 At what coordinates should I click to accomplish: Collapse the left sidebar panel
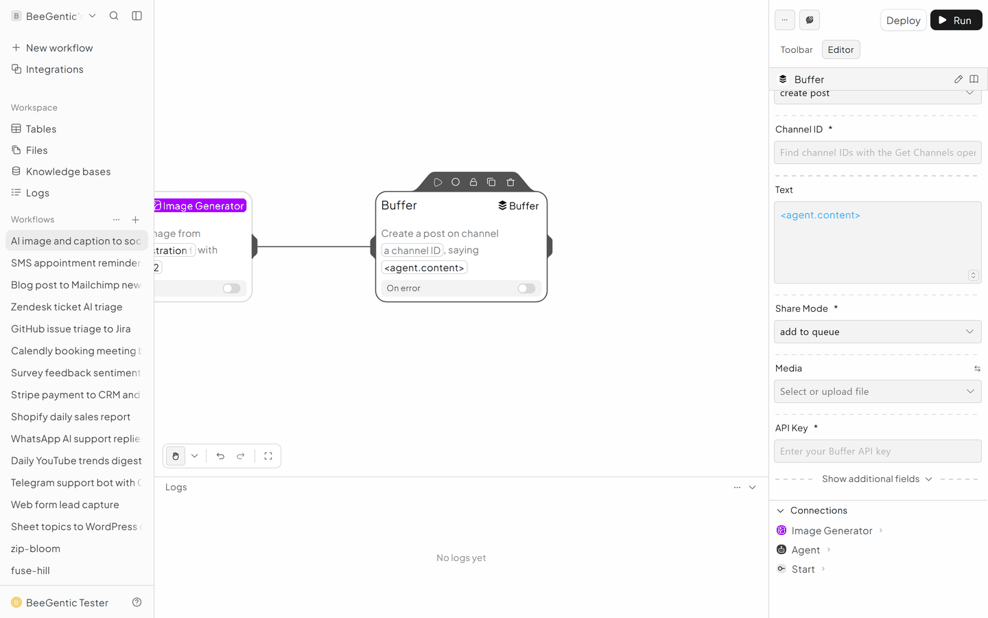137,16
